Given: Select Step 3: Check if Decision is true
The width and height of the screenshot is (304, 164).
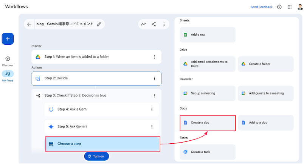Looking at the screenshot, I should pos(96,96).
